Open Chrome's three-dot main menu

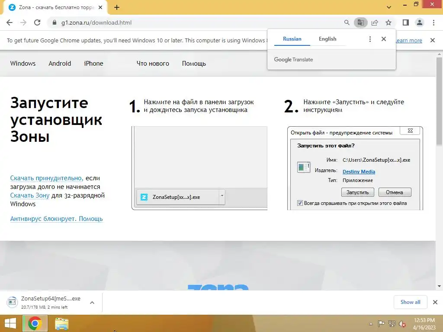coord(433,22)
